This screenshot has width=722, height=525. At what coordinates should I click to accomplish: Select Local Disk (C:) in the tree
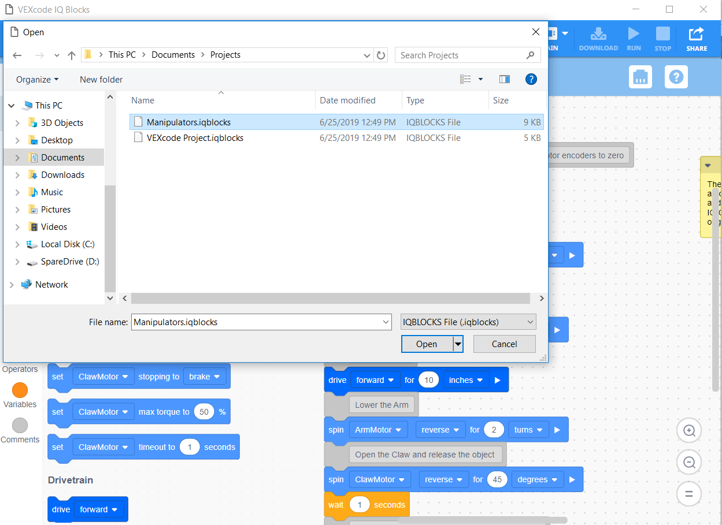68,244
